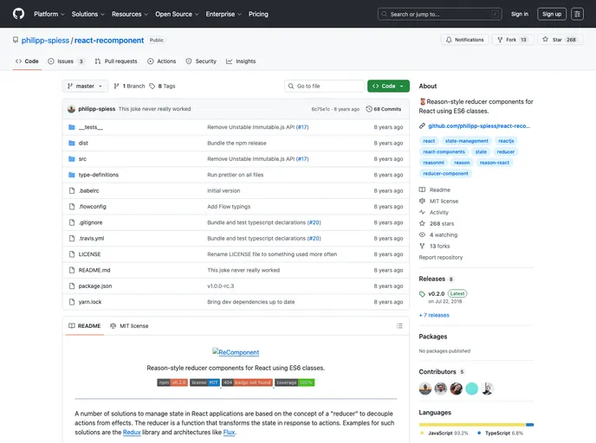The height and width of the screenshot is (443, 596).
Task: Star the repository with the Star button
Action: 560,40
